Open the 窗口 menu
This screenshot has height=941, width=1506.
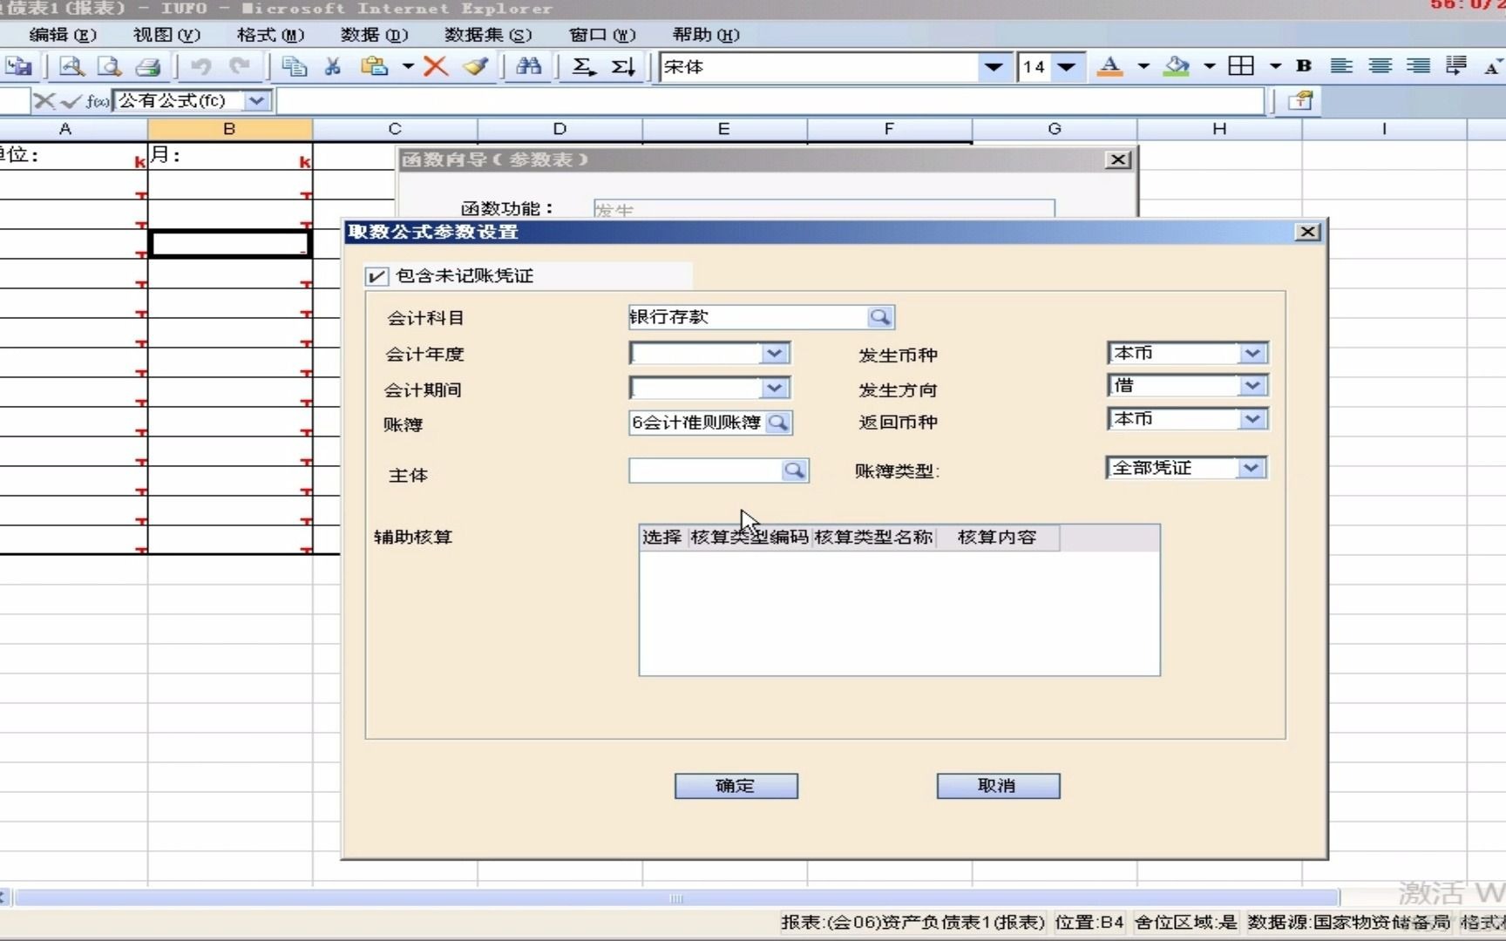click(600, 35)
